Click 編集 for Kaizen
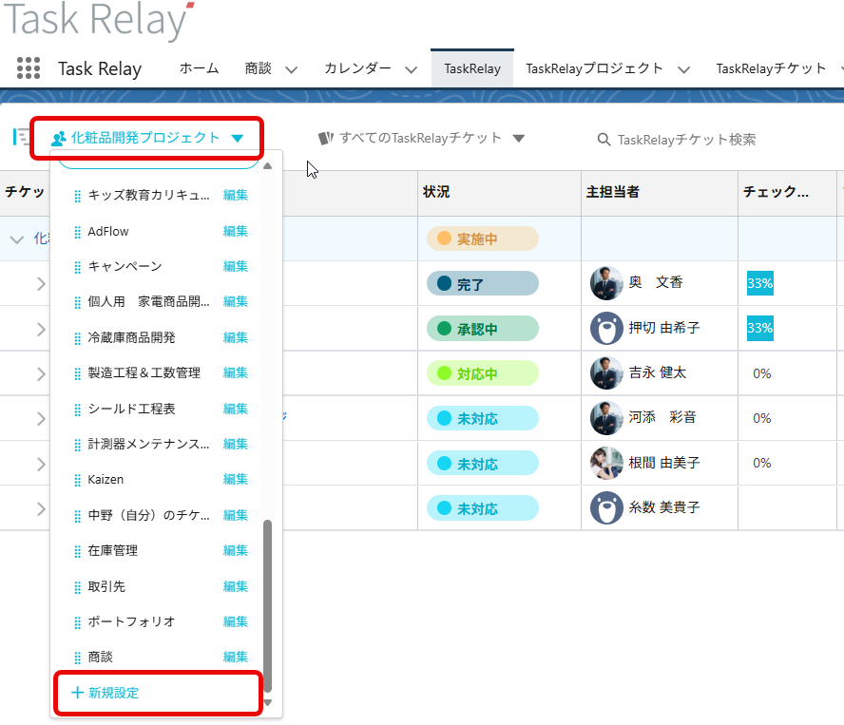The width and height of the screenshot is (844, 725). coord(235,479)
